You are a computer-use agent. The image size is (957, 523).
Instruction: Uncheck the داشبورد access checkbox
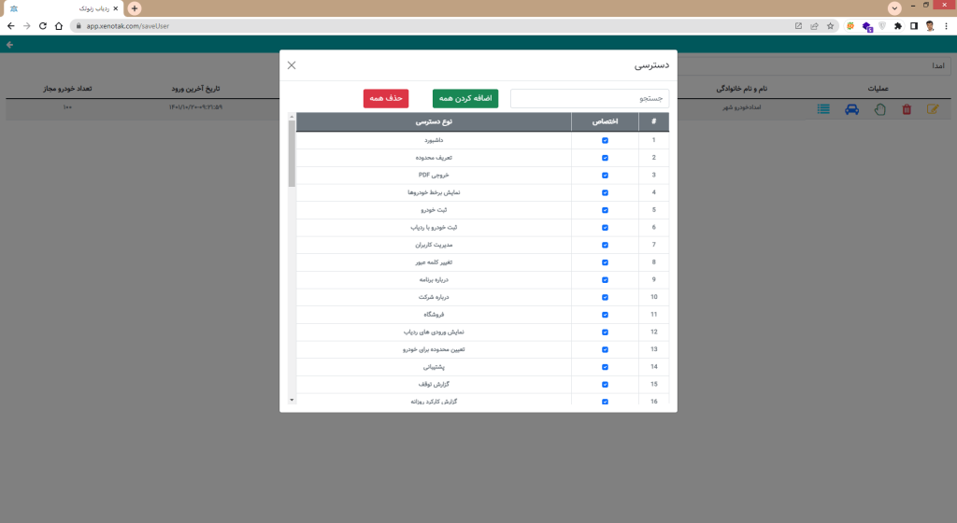coord(605,140)
